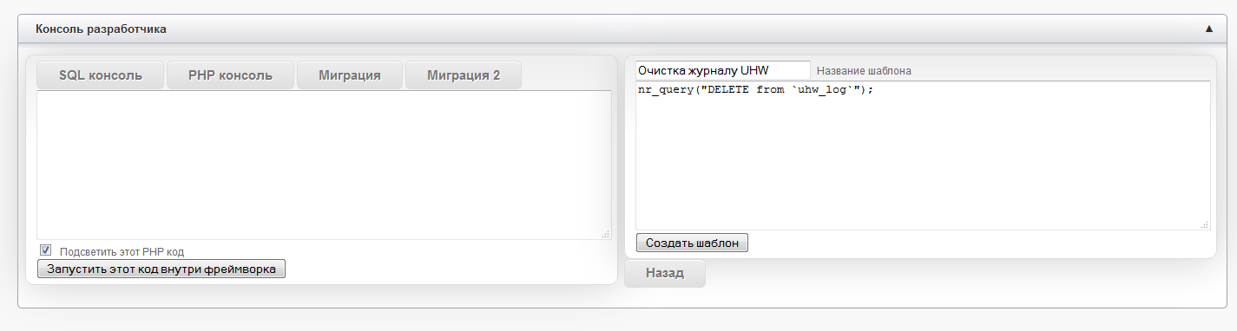Click the Подсветить этот PHP код label
Image resolution: width=1237 pixels, height=331 pixels.
(x=122, y=252)
